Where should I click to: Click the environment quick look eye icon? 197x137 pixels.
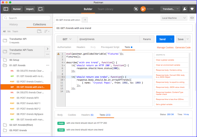click(x=192, y=18)
